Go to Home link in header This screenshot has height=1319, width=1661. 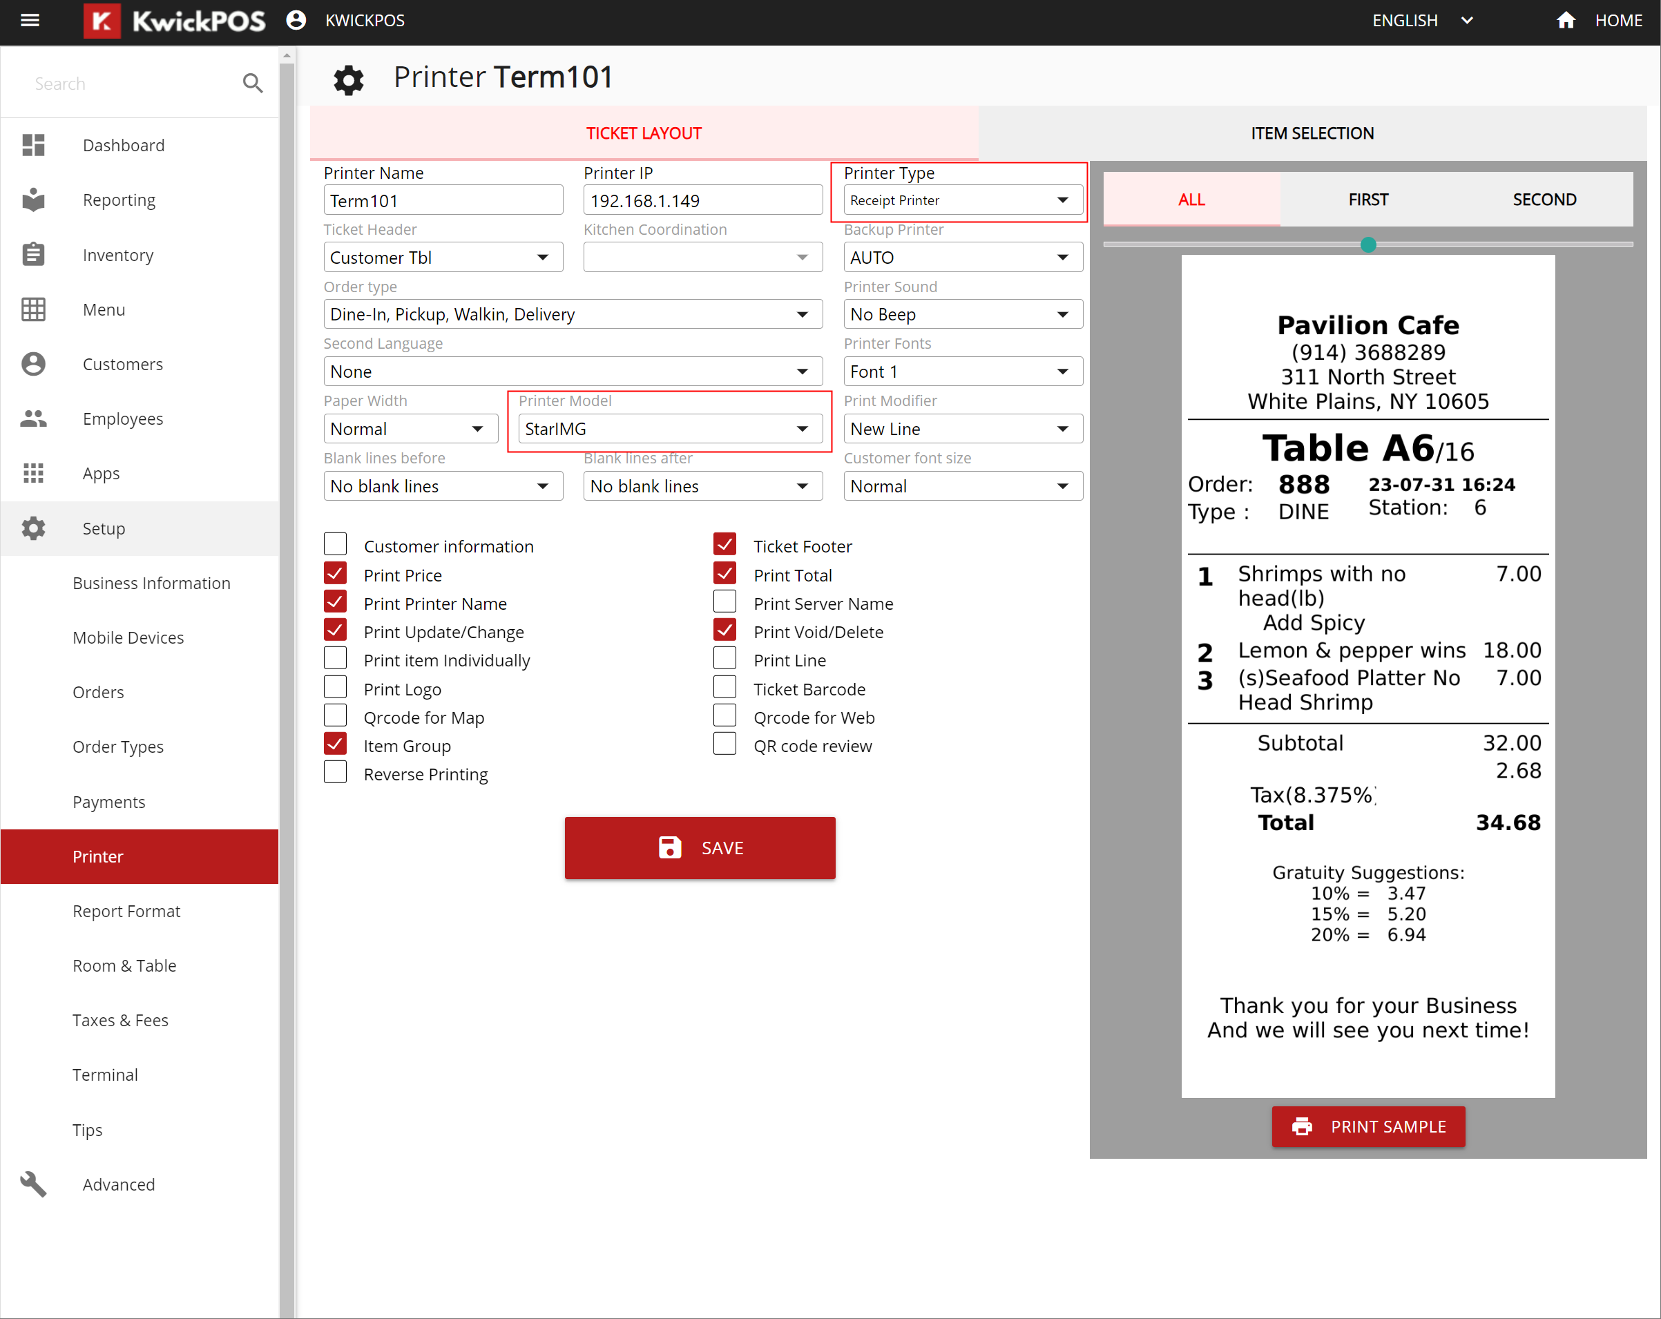click(x=1619, y=21)
